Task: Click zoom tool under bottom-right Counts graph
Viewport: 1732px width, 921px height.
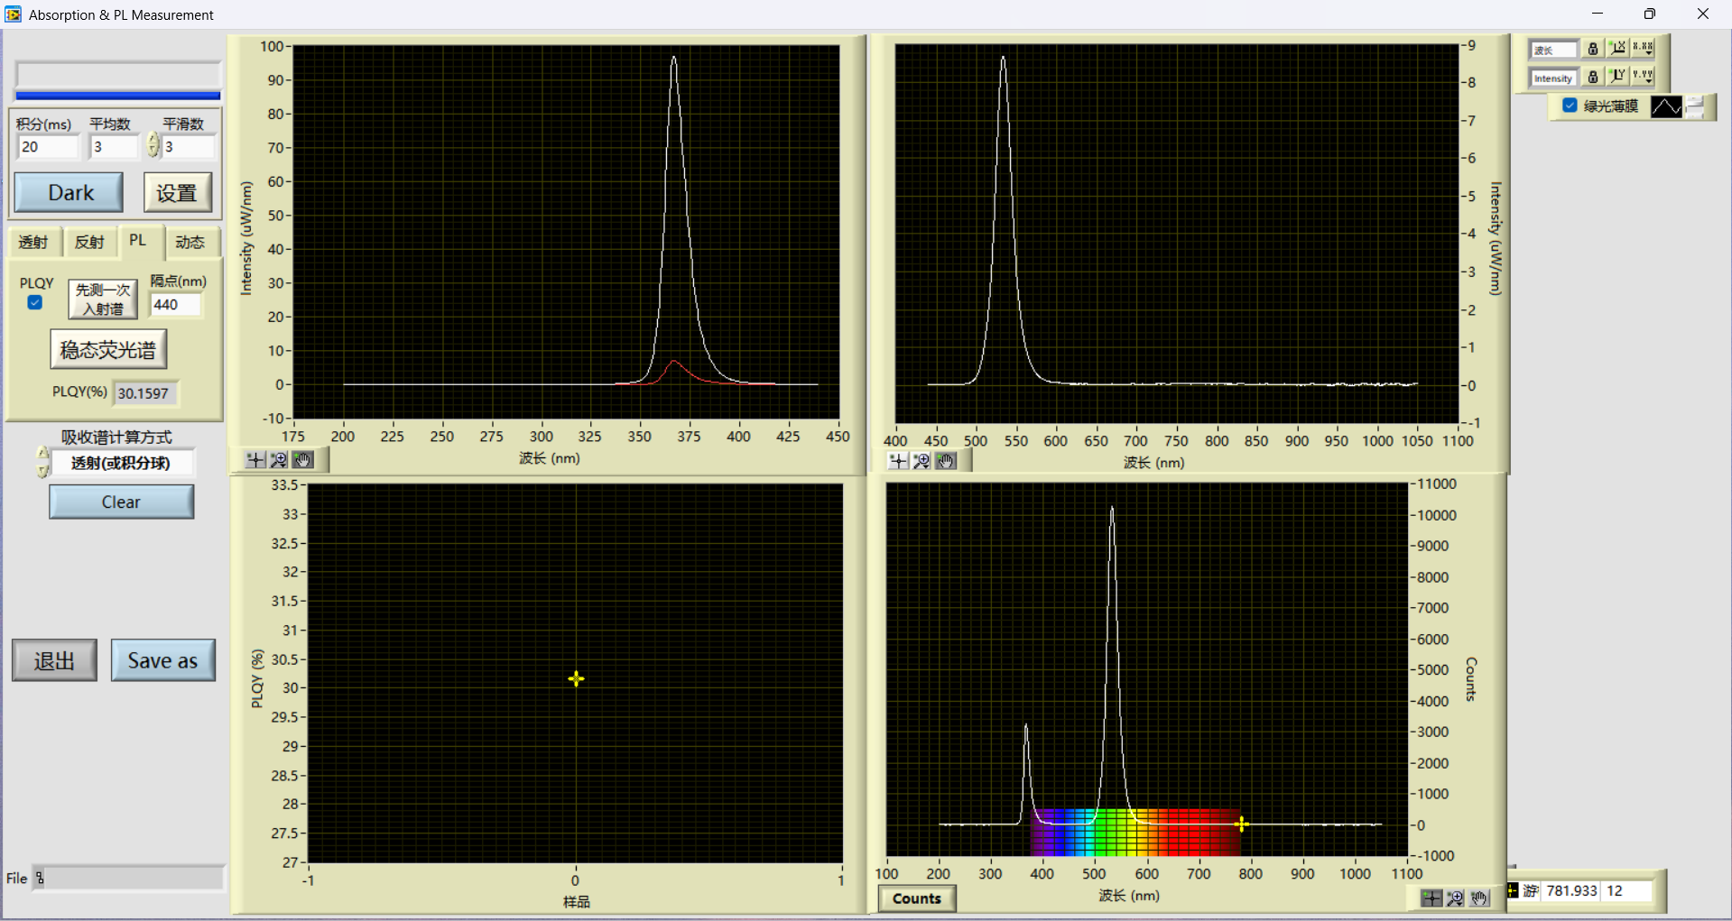Action: [x=1455, y=898]
